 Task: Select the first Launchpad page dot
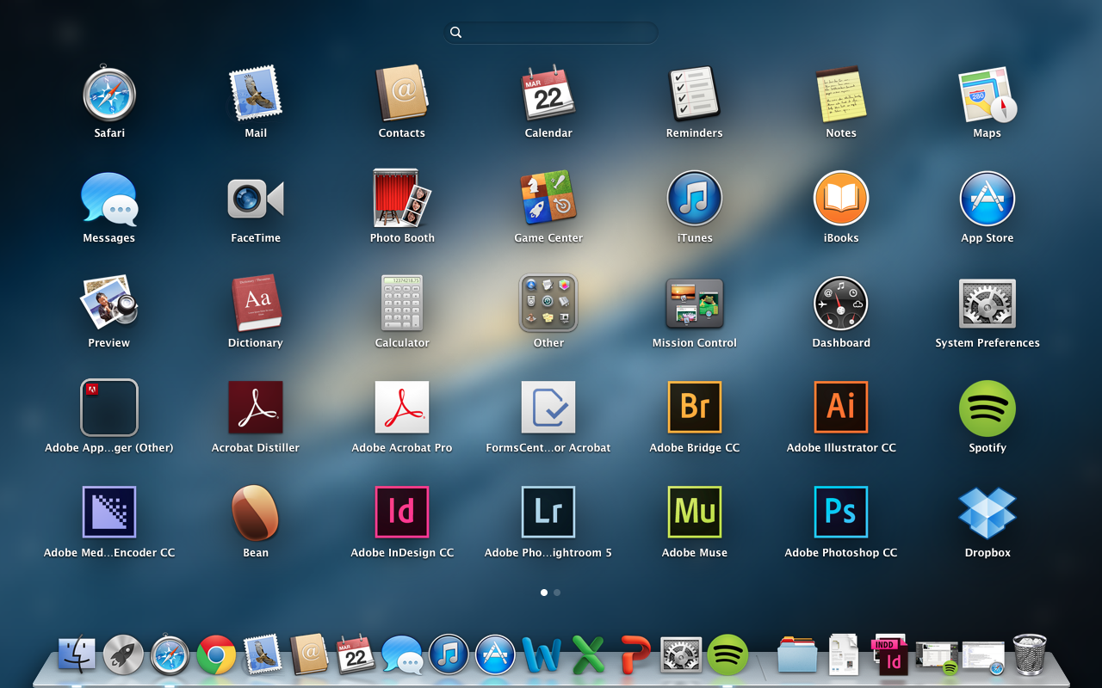pyautogui.click(x=544, y=593)
